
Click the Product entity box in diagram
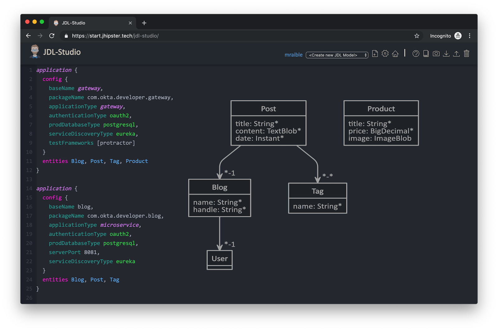(381, 123)
